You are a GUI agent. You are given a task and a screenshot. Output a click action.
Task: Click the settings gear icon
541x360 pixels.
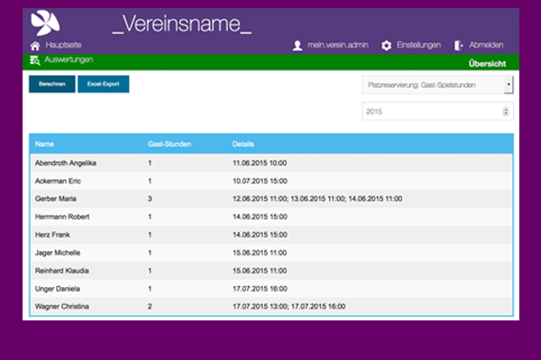[387, 46]
